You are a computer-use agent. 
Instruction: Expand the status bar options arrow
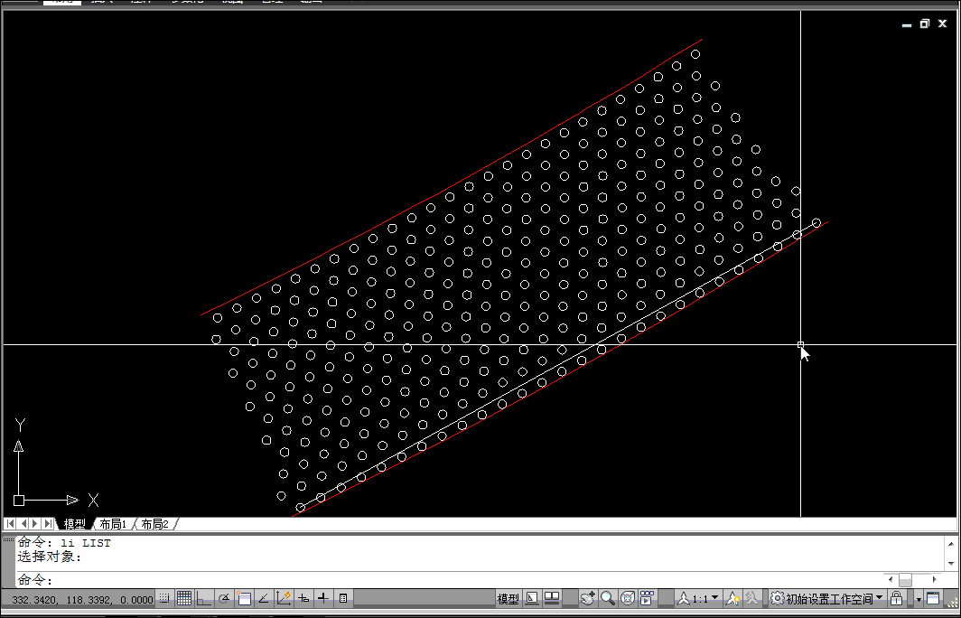pos(919,599)
